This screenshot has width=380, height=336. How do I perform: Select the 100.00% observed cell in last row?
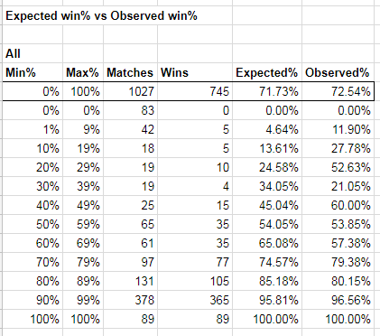[x=338, y=319]
